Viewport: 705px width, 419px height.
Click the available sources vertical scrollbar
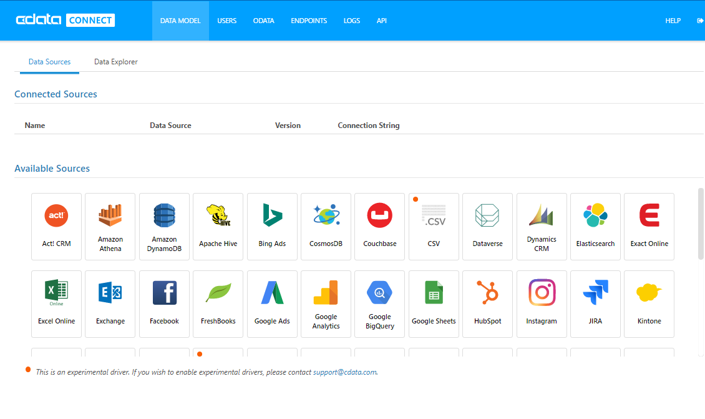[x=701, y=224]
